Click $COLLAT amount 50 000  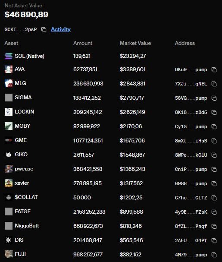tap(82, 198)
